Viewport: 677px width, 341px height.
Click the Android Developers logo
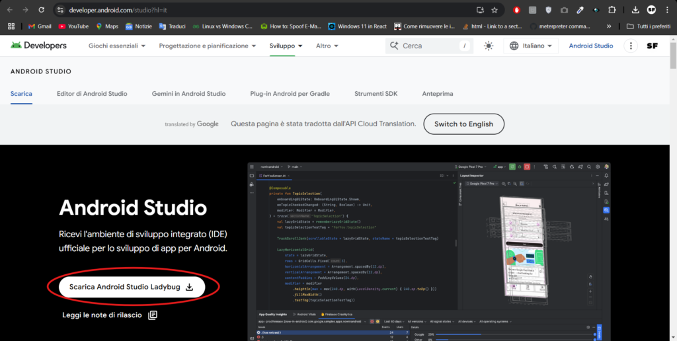(38, 46)
